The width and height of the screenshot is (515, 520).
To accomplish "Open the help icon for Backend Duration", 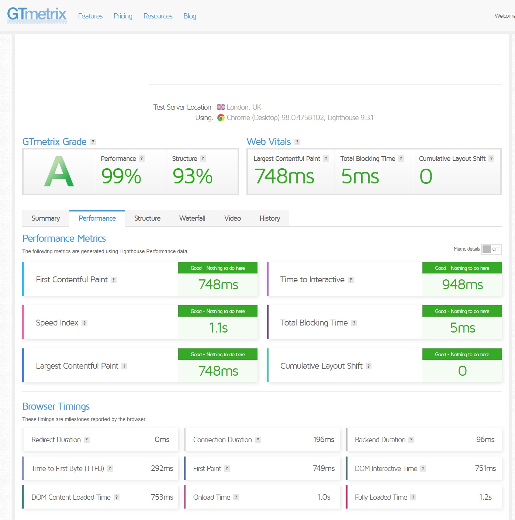I will [411, 440].
